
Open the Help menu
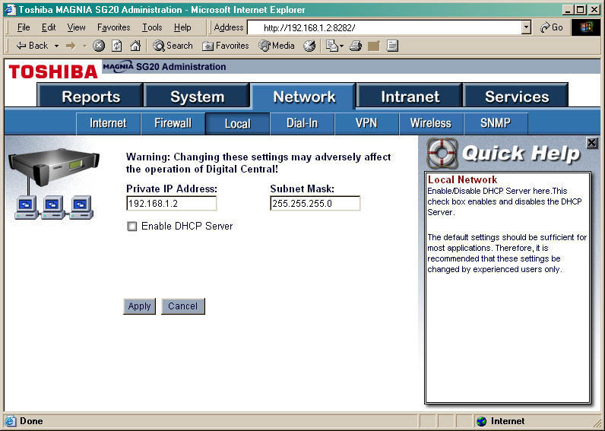(182, 27)
